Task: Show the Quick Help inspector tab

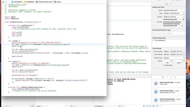Action: (171, 4)
